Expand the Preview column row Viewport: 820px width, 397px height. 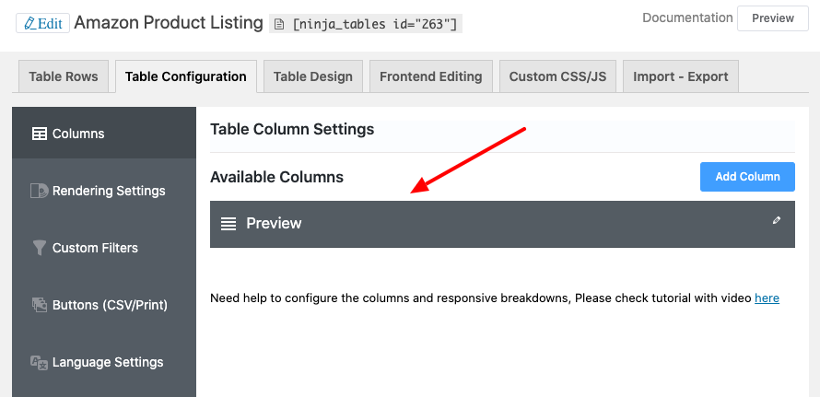tap(498, 224)
